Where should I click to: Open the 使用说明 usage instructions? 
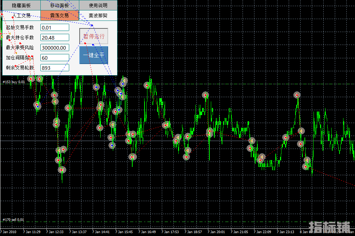point(98,5)
